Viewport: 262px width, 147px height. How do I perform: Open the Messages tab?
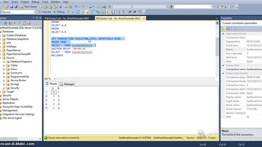pos(67,84)
